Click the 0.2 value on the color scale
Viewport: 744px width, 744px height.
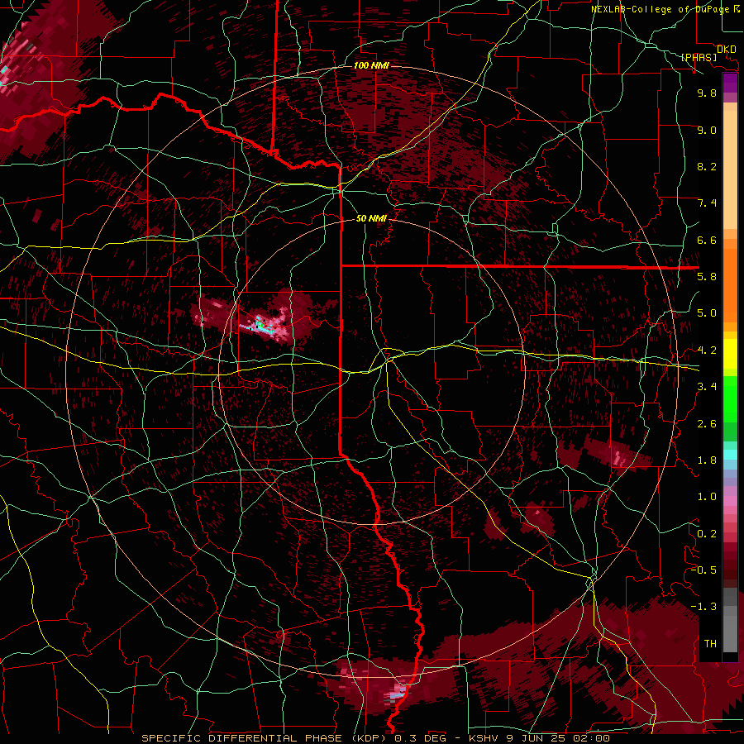coord(707,534)
